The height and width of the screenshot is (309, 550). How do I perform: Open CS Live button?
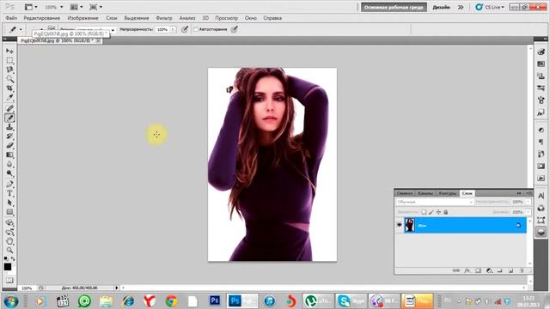pyautogui.click(x=490, y=7)
